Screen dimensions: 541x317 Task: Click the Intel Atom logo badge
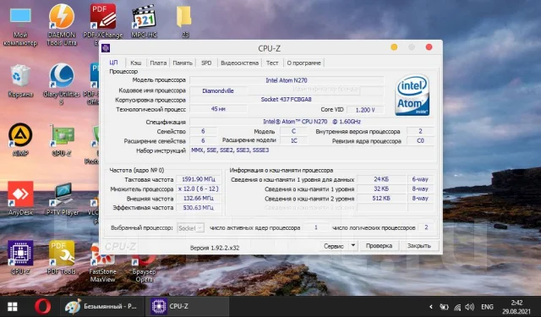coord(413,95)
